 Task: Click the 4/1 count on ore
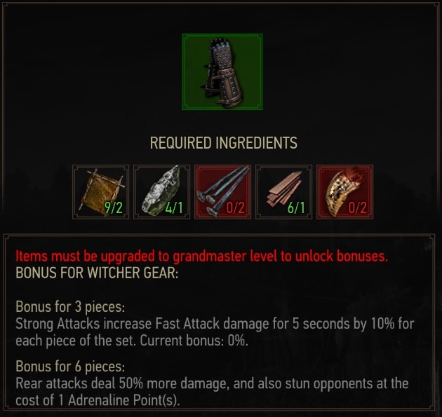point(174,207)
